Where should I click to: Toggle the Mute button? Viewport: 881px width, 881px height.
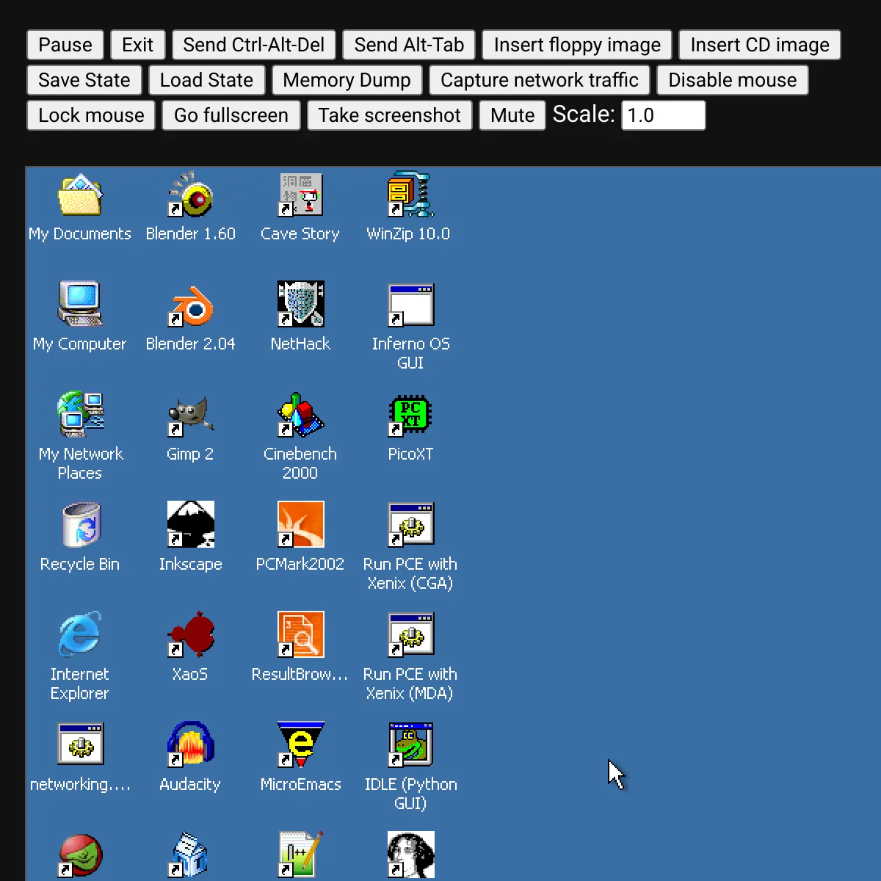[x=512, y=115]
